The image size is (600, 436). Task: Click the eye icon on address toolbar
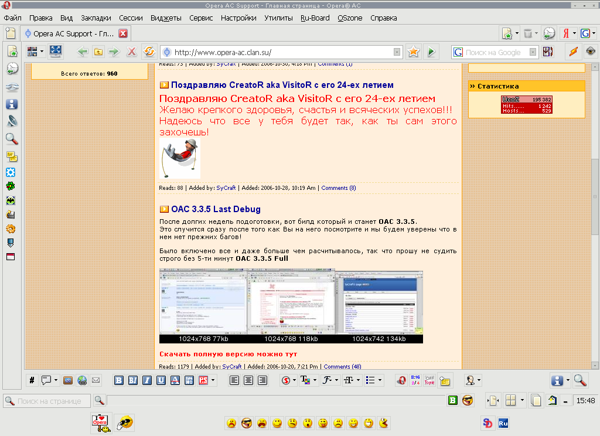[x=591, y=52]
